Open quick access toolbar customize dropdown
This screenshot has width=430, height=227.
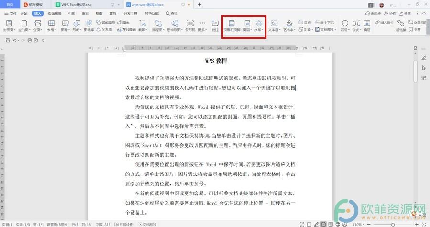pos(43,41)
